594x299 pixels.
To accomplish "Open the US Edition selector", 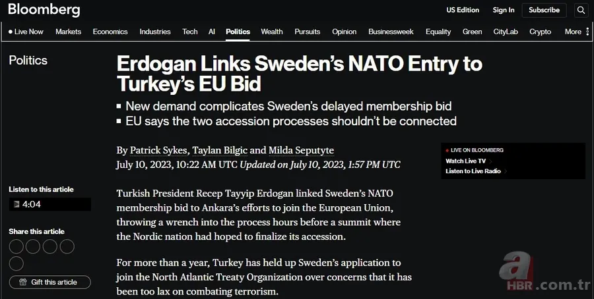I will tap(463, 10).
